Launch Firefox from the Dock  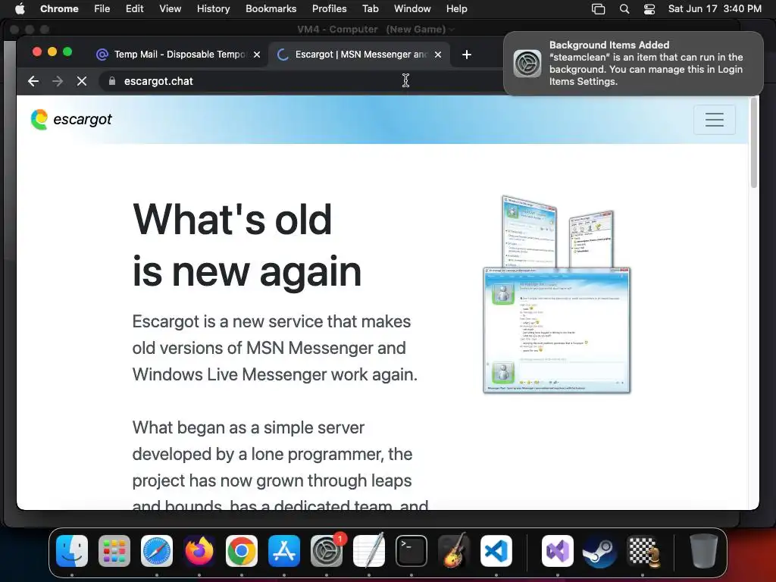click(199, 551)
